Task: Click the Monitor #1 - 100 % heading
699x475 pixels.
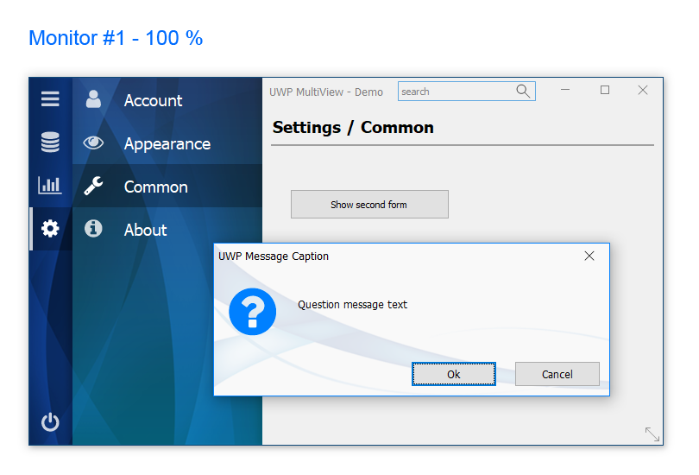Action: tap(116, 38)
